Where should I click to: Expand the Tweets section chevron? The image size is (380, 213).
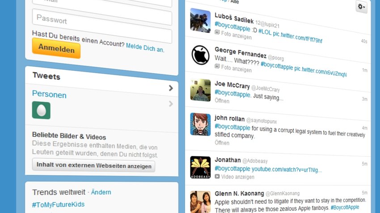[x=171, y=88]
